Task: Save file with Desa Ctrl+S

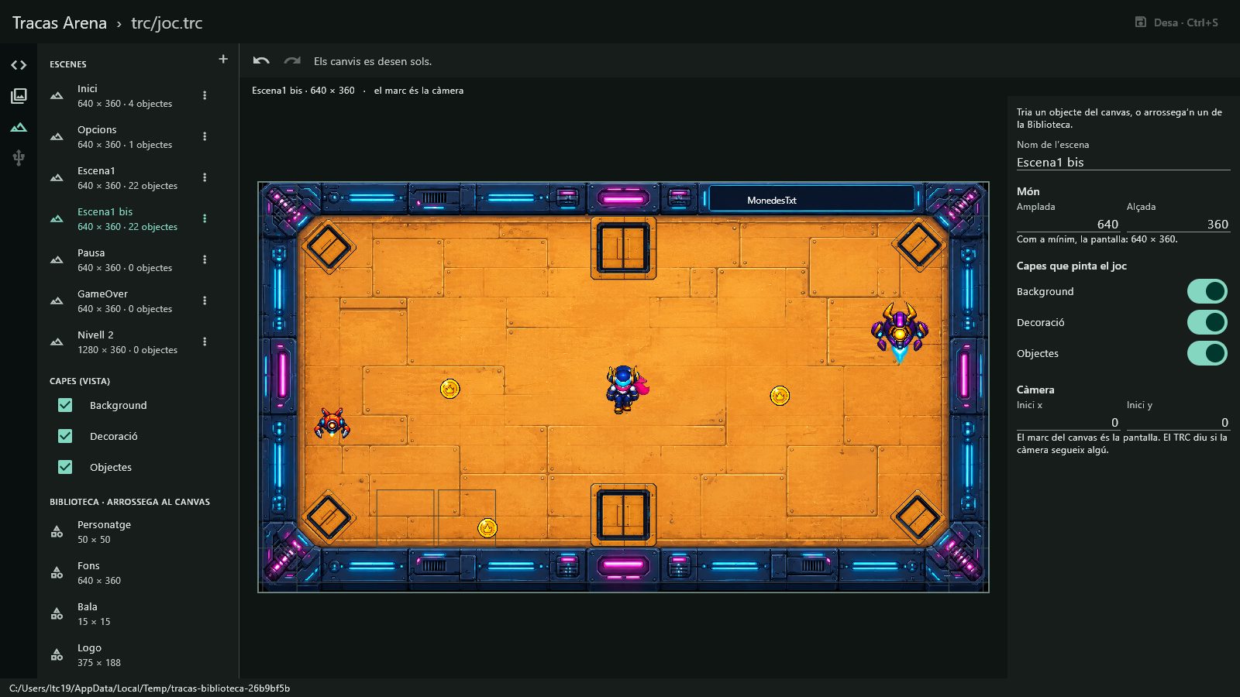Action: (x=1176, y=22)
